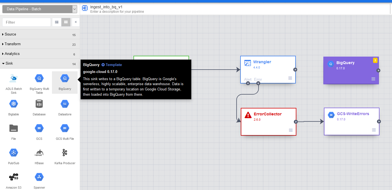Screen dimensions: 392x190
Task: Select the ErrorCollector node title
Action: pos(268,114)
